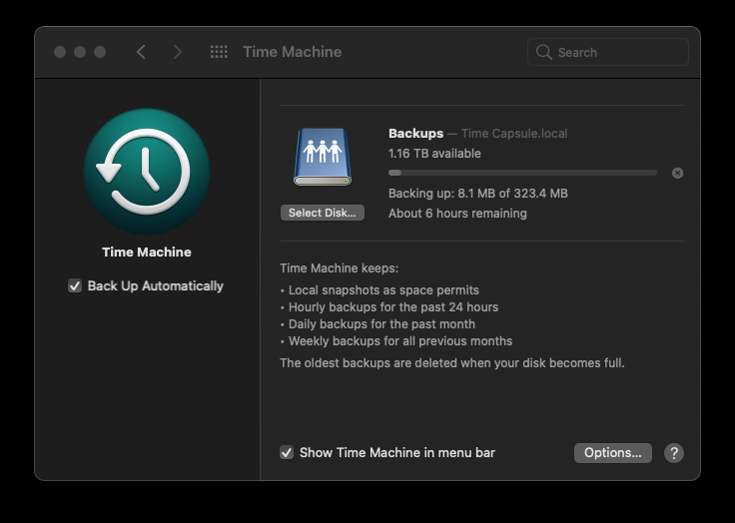Click Daily backups for the past month
Image resolution: width=735 pixels, height=523 pixels.
click(381, 324)
